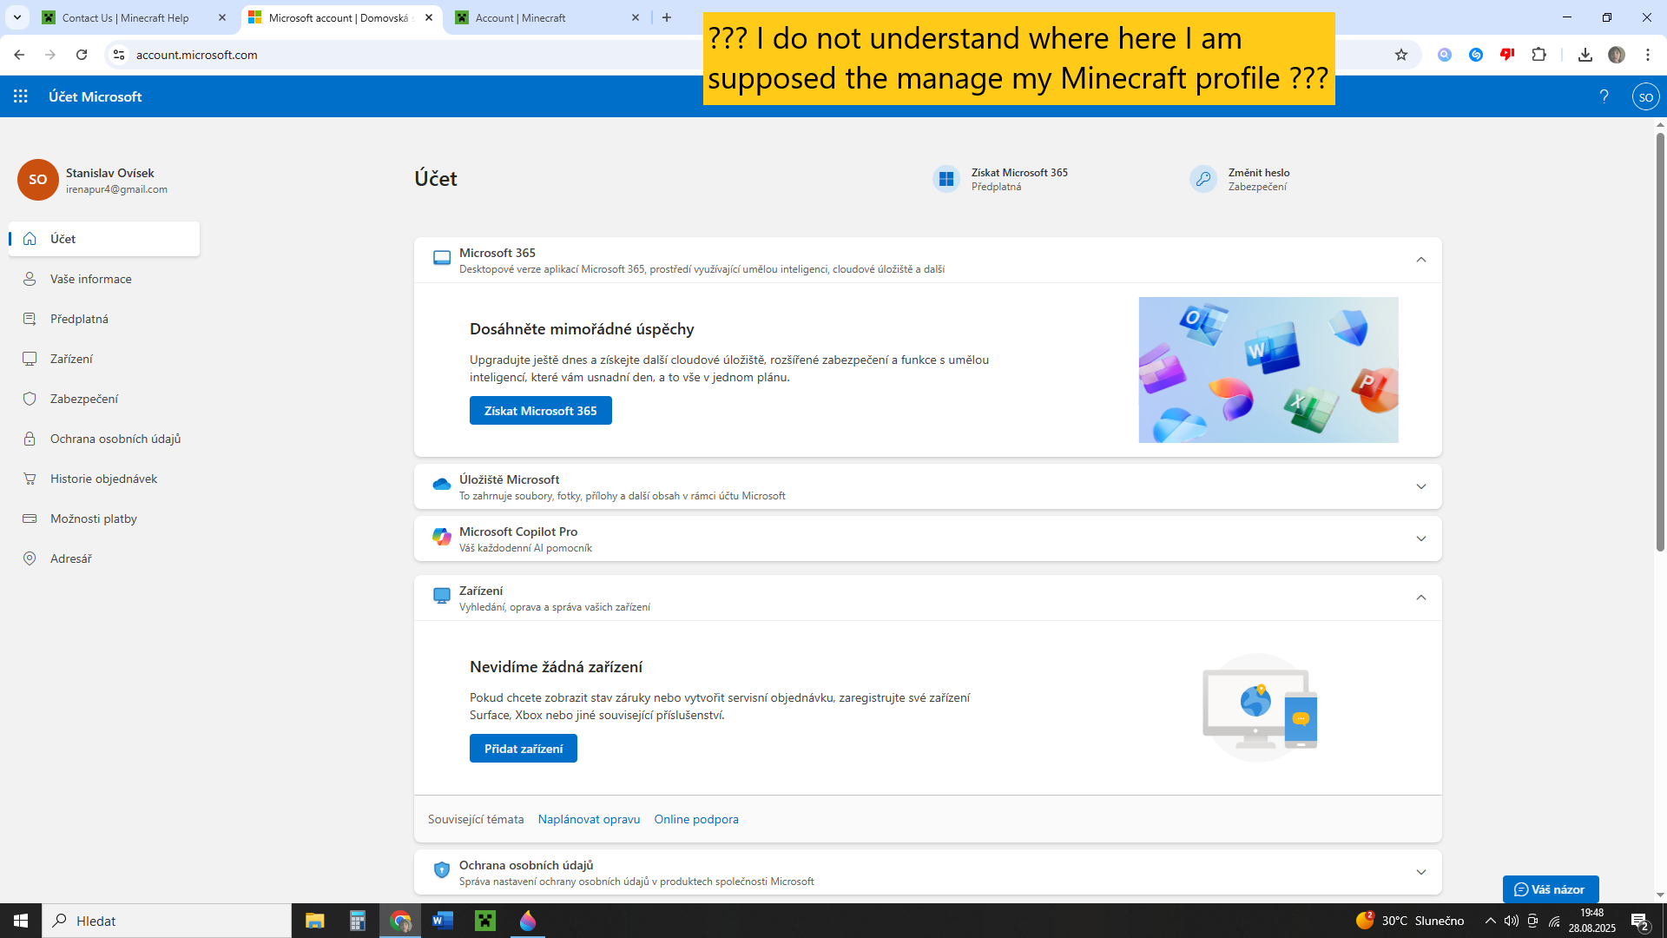Click the Vaše informace person icon
Viewport: 1667px width, 938px height.
(30, 279)
